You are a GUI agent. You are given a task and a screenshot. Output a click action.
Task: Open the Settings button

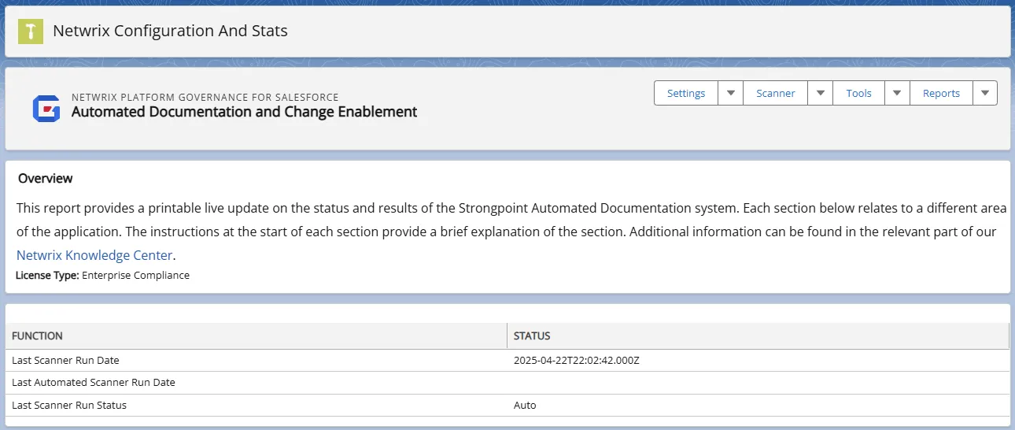tap(686, 93)
